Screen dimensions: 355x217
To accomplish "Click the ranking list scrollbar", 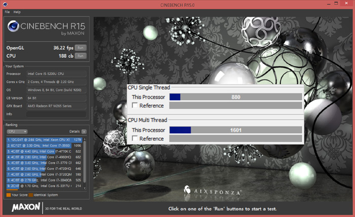I will coord(85,162).
